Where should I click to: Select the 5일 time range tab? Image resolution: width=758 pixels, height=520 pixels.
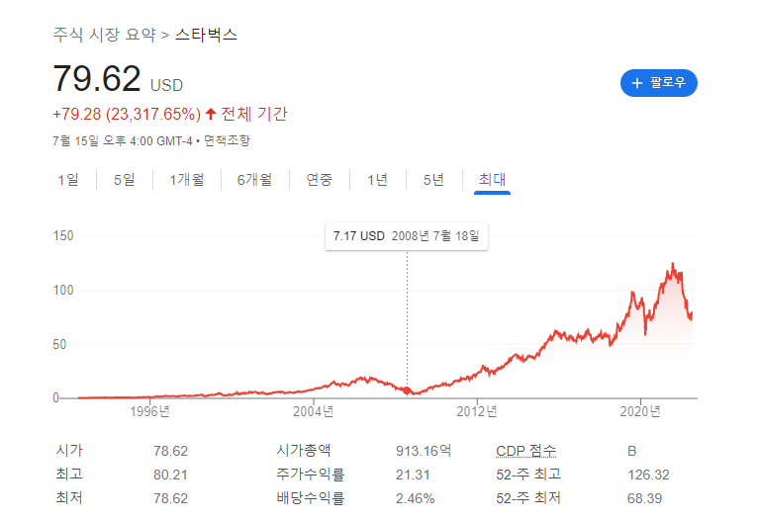click(x=125, y=180)
